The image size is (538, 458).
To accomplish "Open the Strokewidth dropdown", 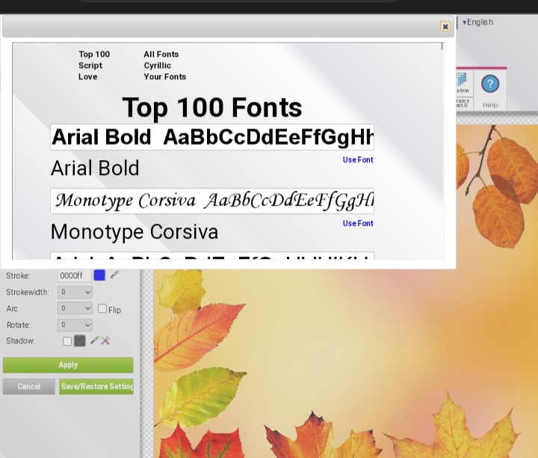I will pyautogui.click(x=75, y=292).
